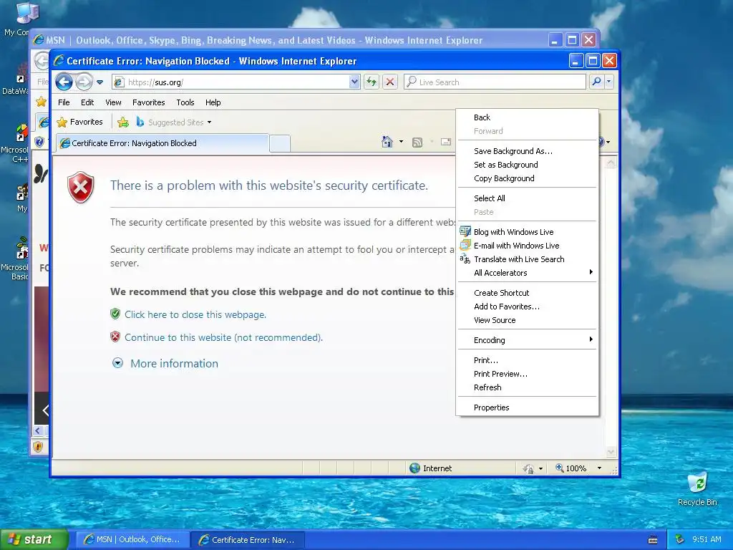Viewport: 733px width, 550px height.
Task: Click the 100% zoom level button
Action: [571, 468]
